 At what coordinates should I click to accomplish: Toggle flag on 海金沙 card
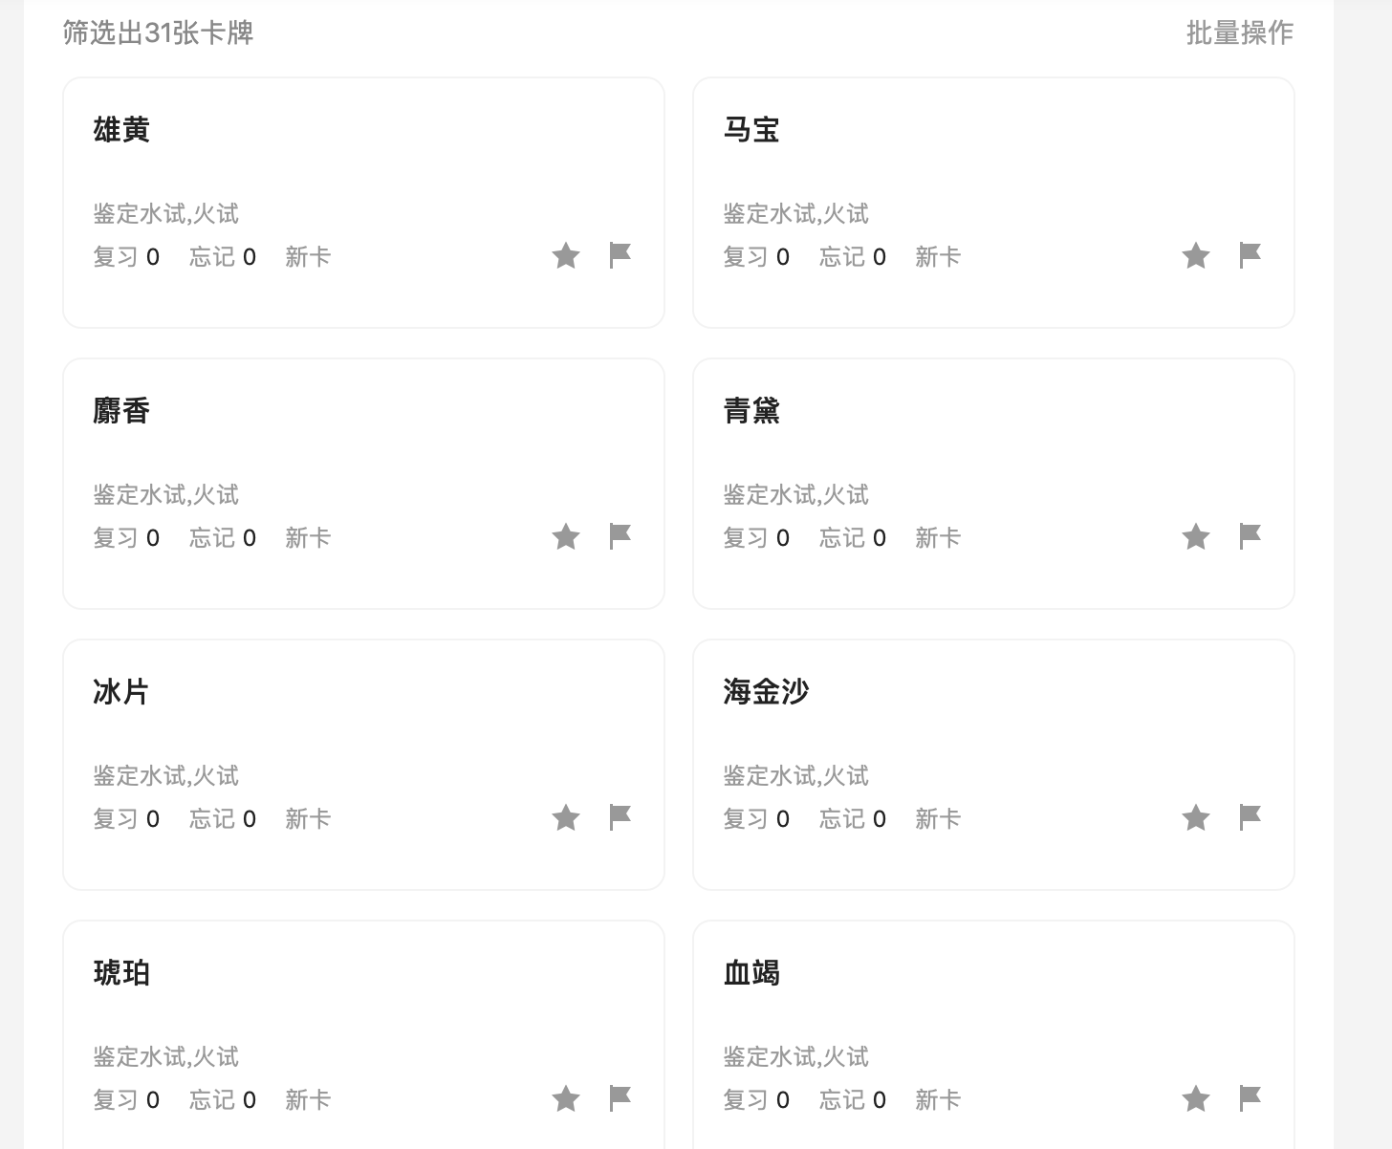pyautogui.click(x=1251, y=817)
